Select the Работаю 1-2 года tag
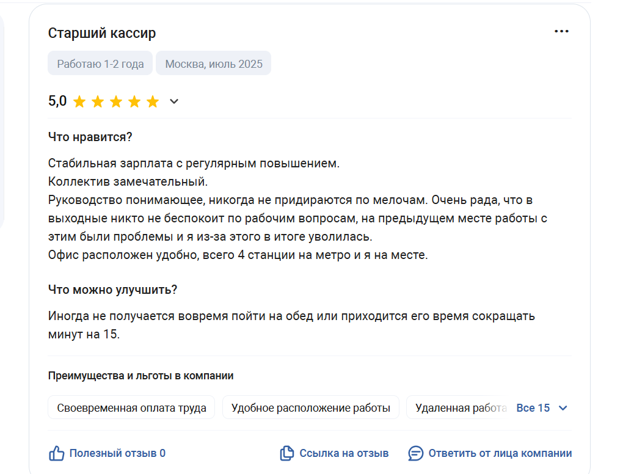Screen dimensions: 634x474 [x=100, y=64]
